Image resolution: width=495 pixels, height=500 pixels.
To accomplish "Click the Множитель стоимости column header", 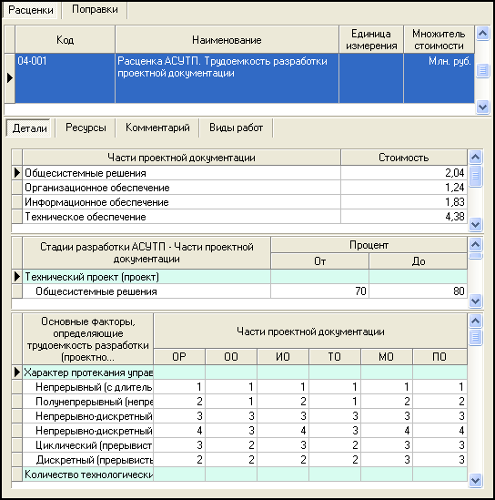I will pos(439,40).
